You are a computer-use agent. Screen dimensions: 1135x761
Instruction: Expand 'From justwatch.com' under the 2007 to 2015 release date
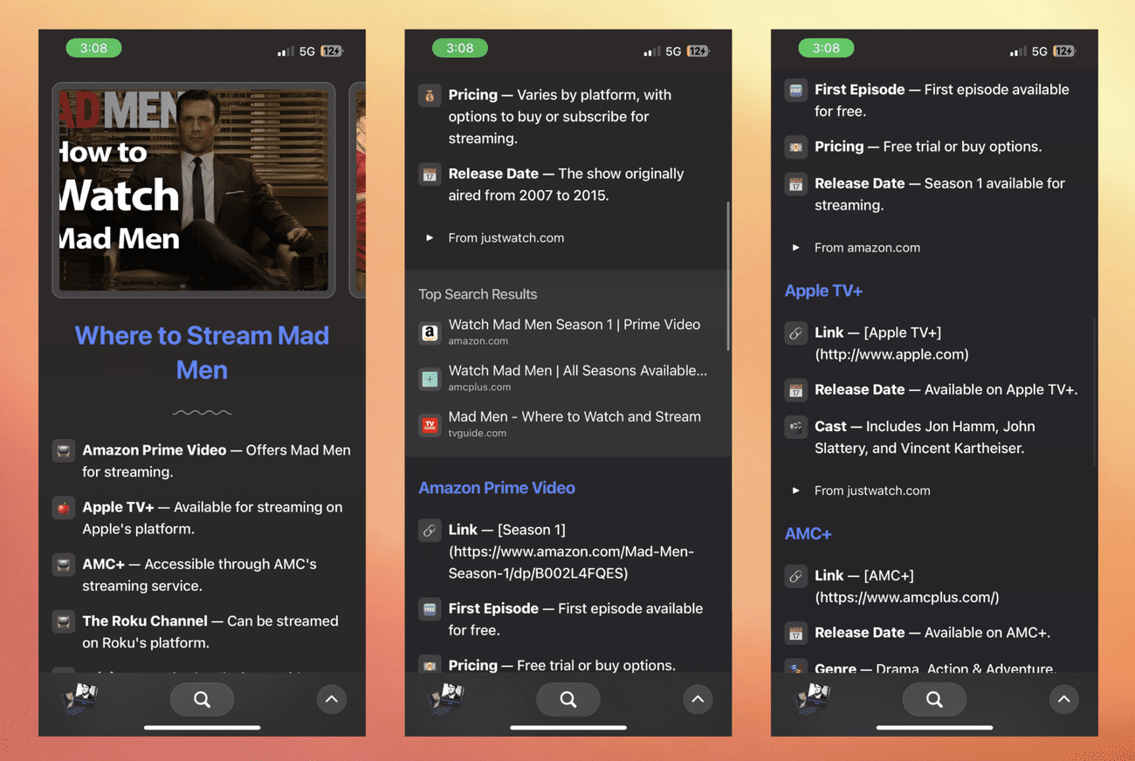(x=430, y=237)
